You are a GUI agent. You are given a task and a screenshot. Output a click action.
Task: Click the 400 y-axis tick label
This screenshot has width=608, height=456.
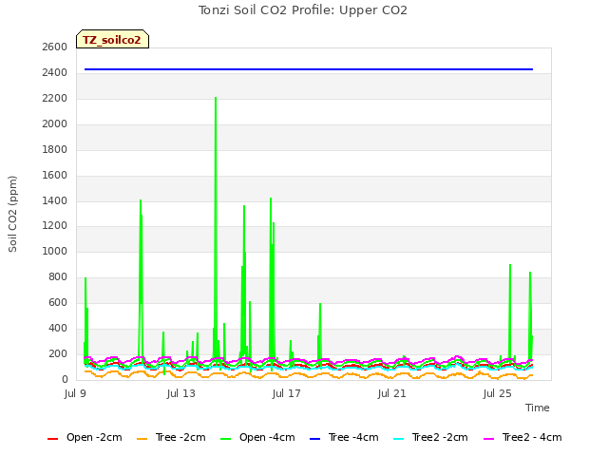(58, 328)
